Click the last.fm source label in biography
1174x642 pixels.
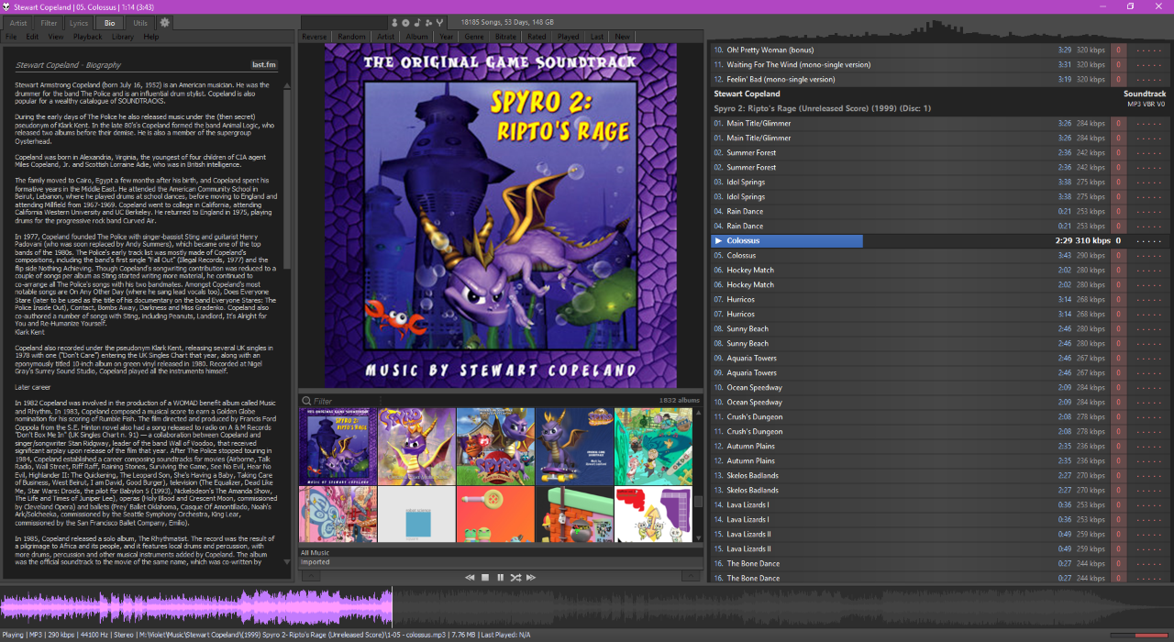(x=263, y=65)
